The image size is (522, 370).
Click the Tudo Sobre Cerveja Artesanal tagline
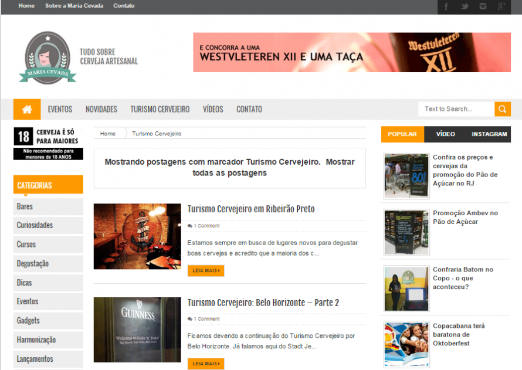[109, 56]
